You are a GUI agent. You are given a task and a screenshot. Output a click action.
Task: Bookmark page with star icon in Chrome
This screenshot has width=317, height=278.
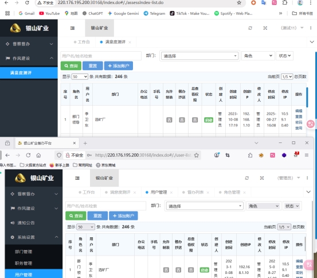[x=239, y=3]
